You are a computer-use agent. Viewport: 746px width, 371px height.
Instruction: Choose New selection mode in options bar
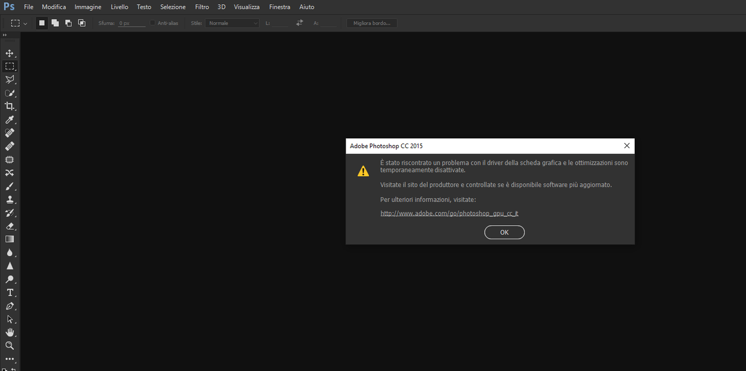(41, 23)
